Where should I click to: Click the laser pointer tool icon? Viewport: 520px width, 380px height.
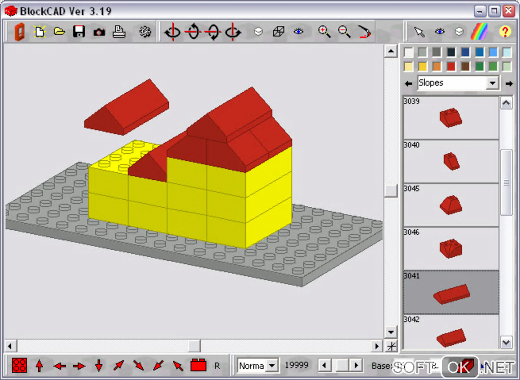point(365,32)
